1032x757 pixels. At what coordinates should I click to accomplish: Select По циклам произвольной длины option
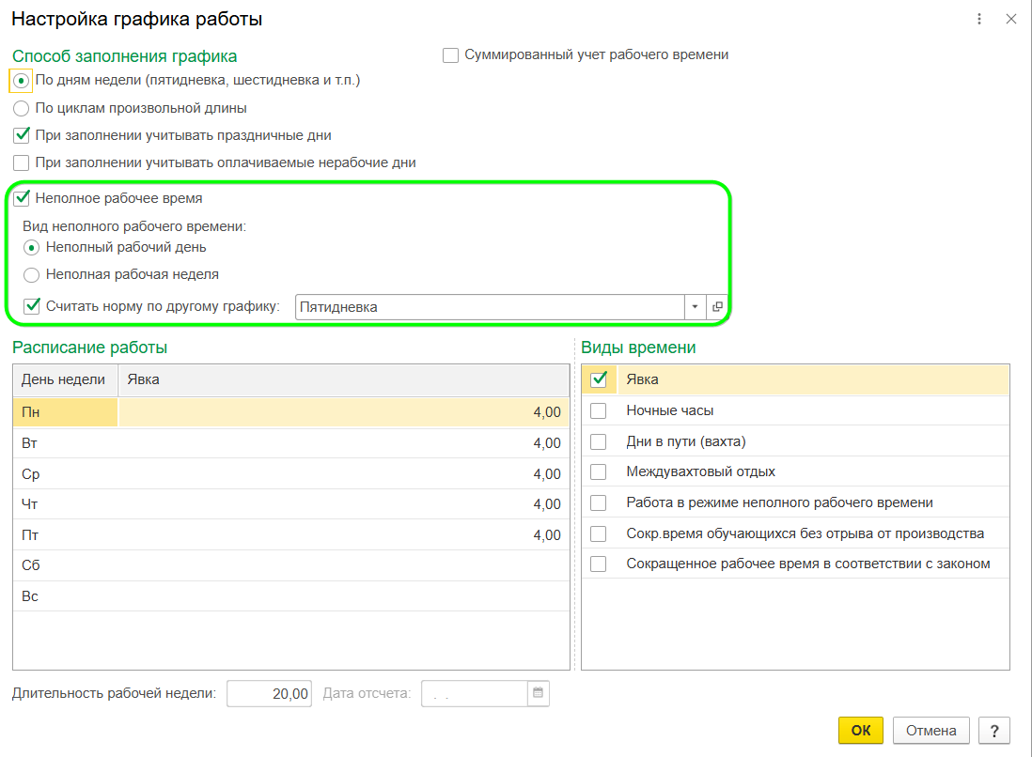click(x=22, y=108)
